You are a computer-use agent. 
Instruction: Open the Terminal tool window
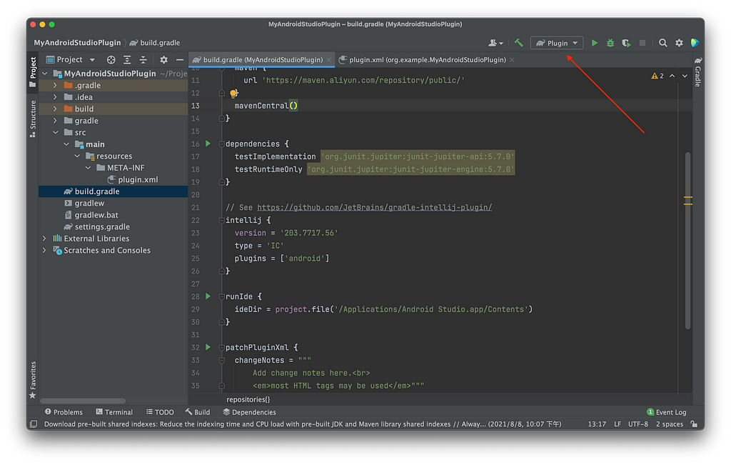[114, 412]
